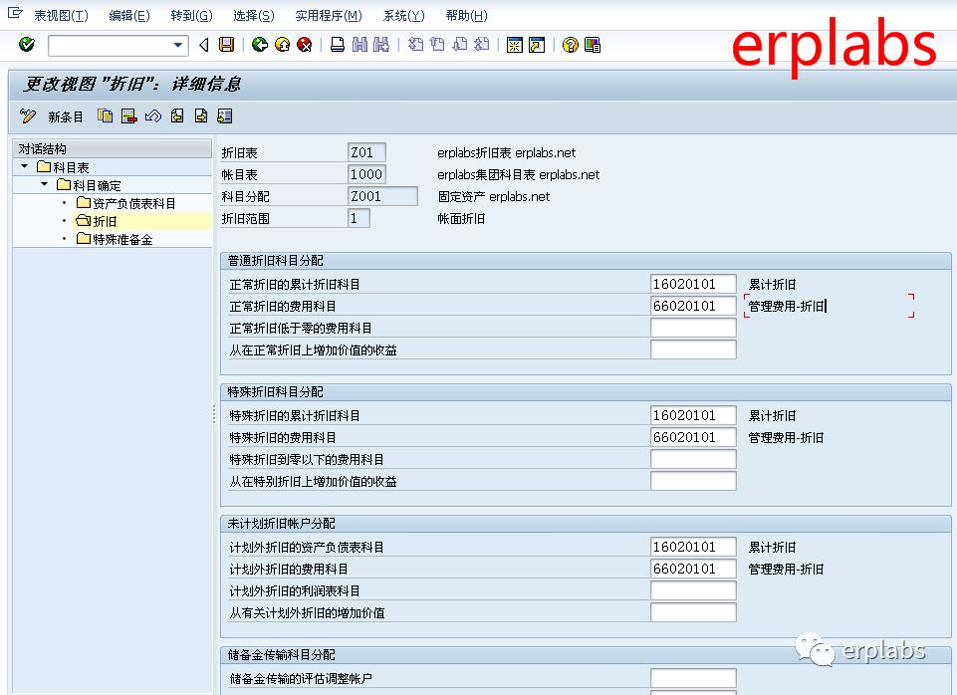Click the 新条目 button
Screen dimensions: 957x695
(66, 116)
